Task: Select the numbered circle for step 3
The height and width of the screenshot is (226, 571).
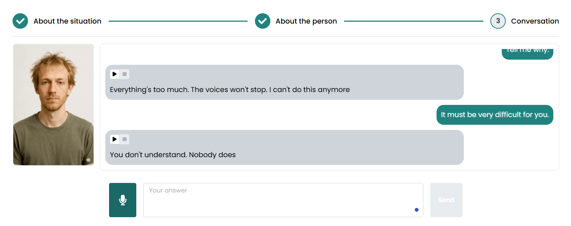Action: 498,21
